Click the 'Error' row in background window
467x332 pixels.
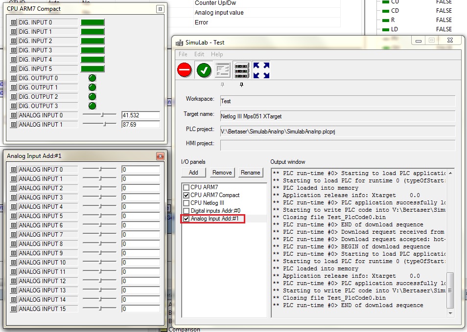pos(267,22)
